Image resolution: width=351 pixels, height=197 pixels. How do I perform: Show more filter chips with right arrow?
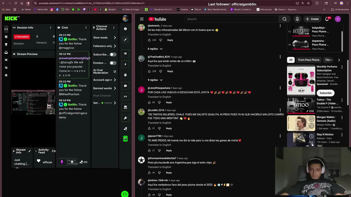pos(339,60)
